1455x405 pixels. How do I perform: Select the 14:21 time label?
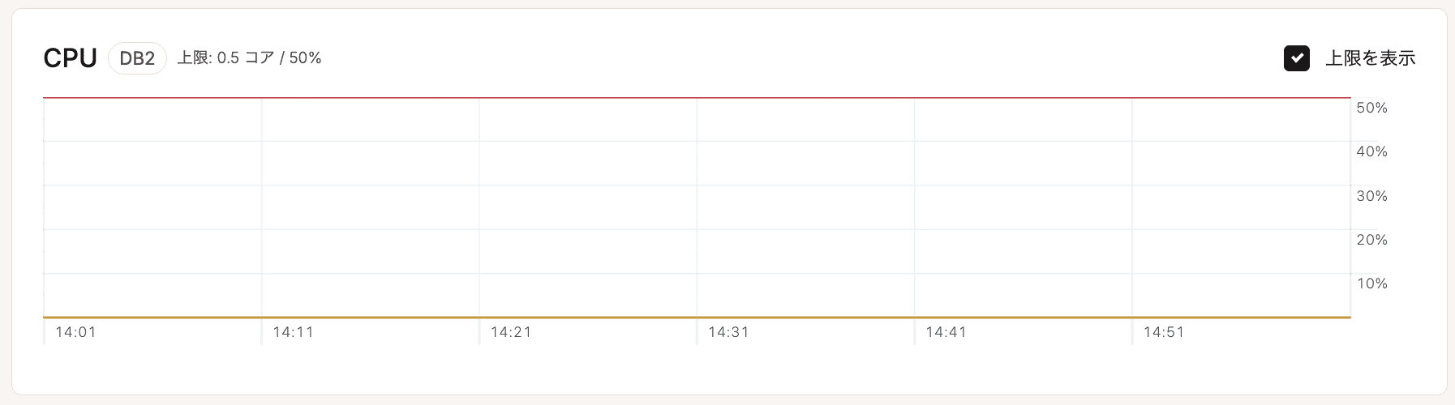[x=511, y=332]
